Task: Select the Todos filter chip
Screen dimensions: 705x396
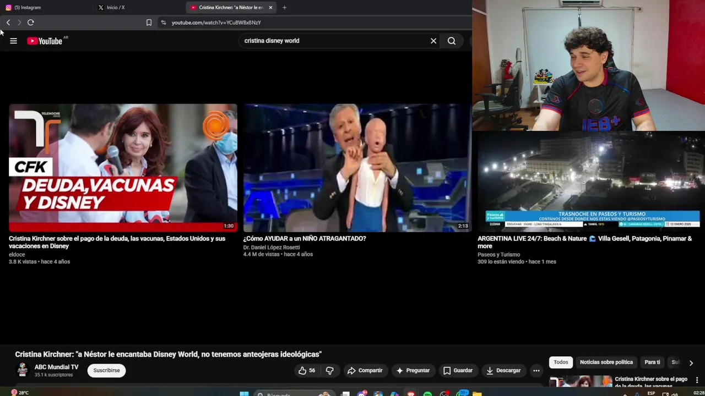Action: pyautogui.click(x=561, y=362)
